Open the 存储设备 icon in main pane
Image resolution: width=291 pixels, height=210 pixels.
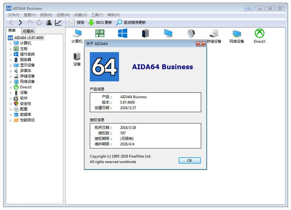coord(214,36)
